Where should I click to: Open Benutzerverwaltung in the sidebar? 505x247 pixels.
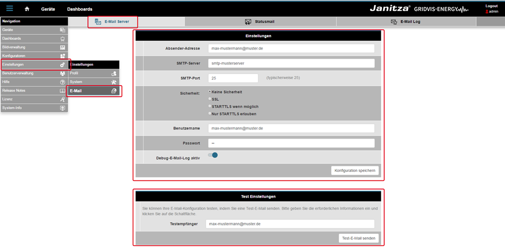[34, 73]
